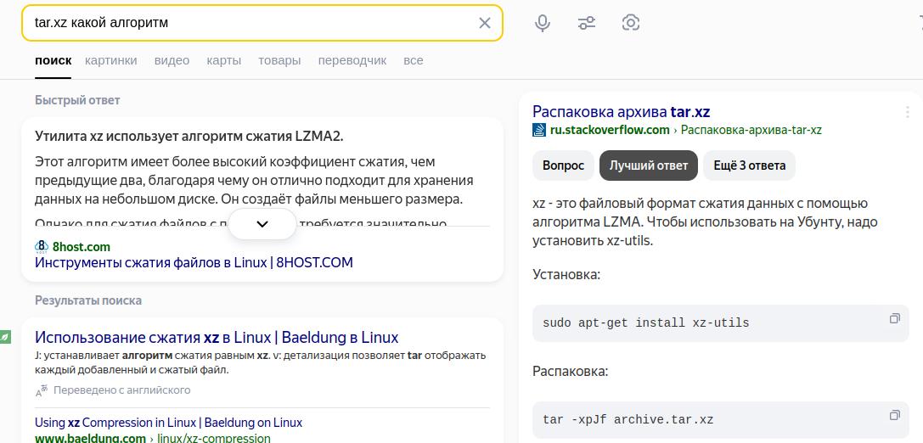Open the "Распаковка архива tar.xz" link
Viewport: 923px width, 443px height.
621,111
